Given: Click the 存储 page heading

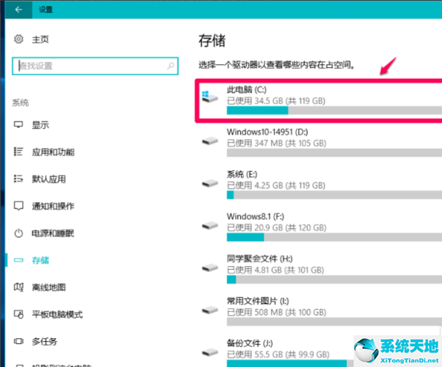Looking at the screenshot, I should [212, 41].
